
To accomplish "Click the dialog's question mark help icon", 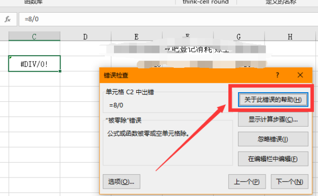I will point(277,75).
